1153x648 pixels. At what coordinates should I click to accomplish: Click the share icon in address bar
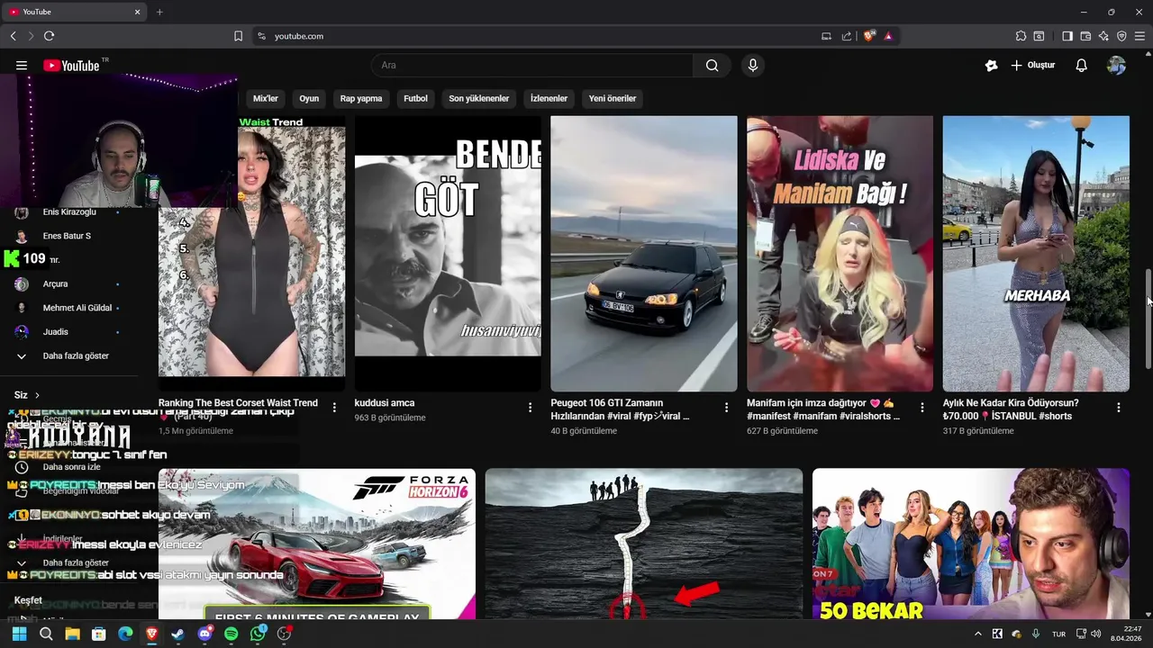(847, 36)
